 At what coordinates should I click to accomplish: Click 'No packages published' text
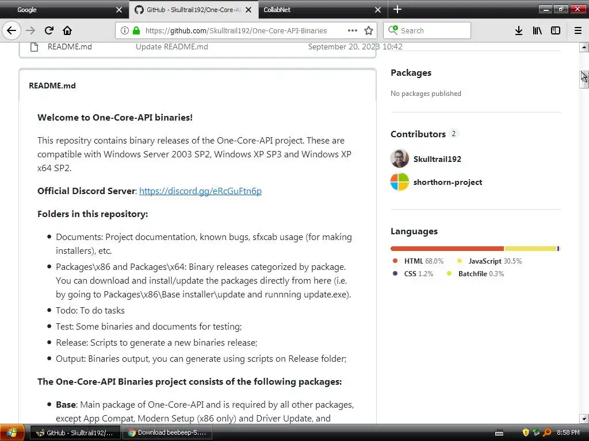click(426, 94)
